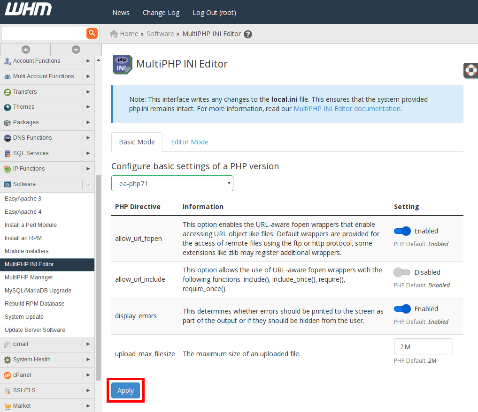Expand the Packages arrow

point(88,122)
